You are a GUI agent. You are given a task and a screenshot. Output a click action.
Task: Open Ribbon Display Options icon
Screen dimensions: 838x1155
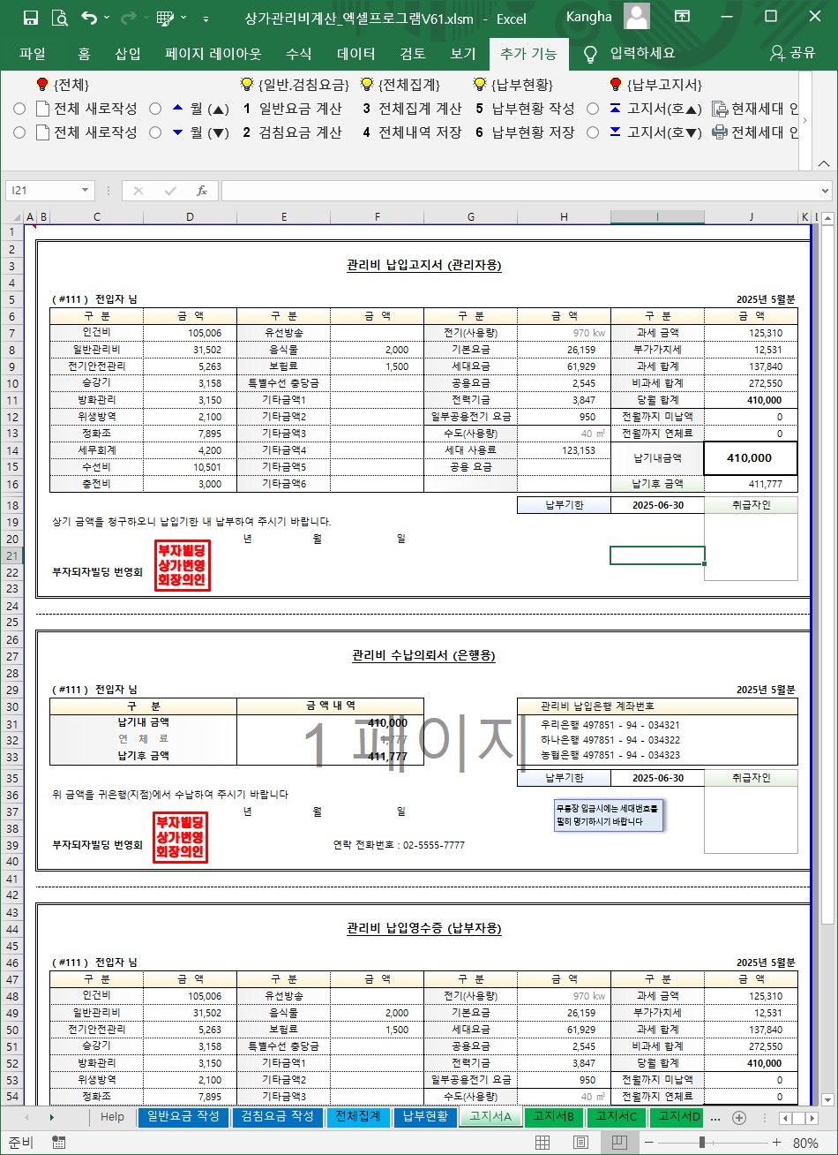point(682,17)
